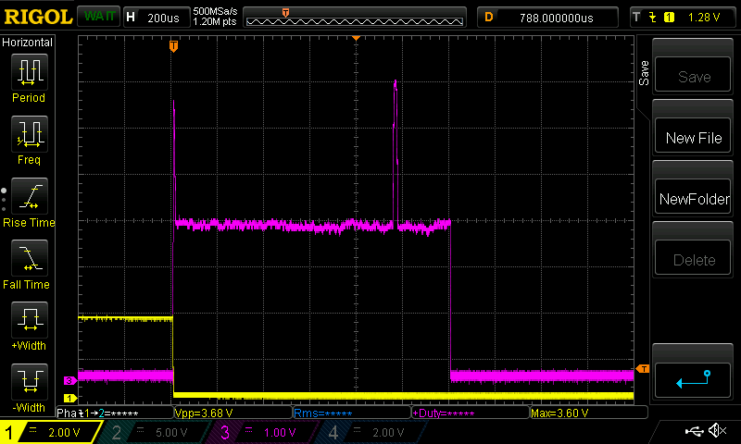741x444 pixels.
Task: Choose the Rise Time measurement
Action: (x=29, y=197)
